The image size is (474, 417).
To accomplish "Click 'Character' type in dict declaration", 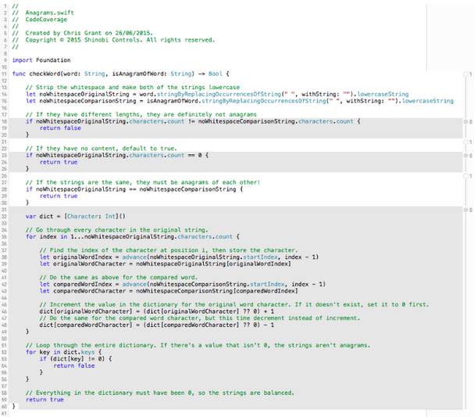I will click(83, 216).
